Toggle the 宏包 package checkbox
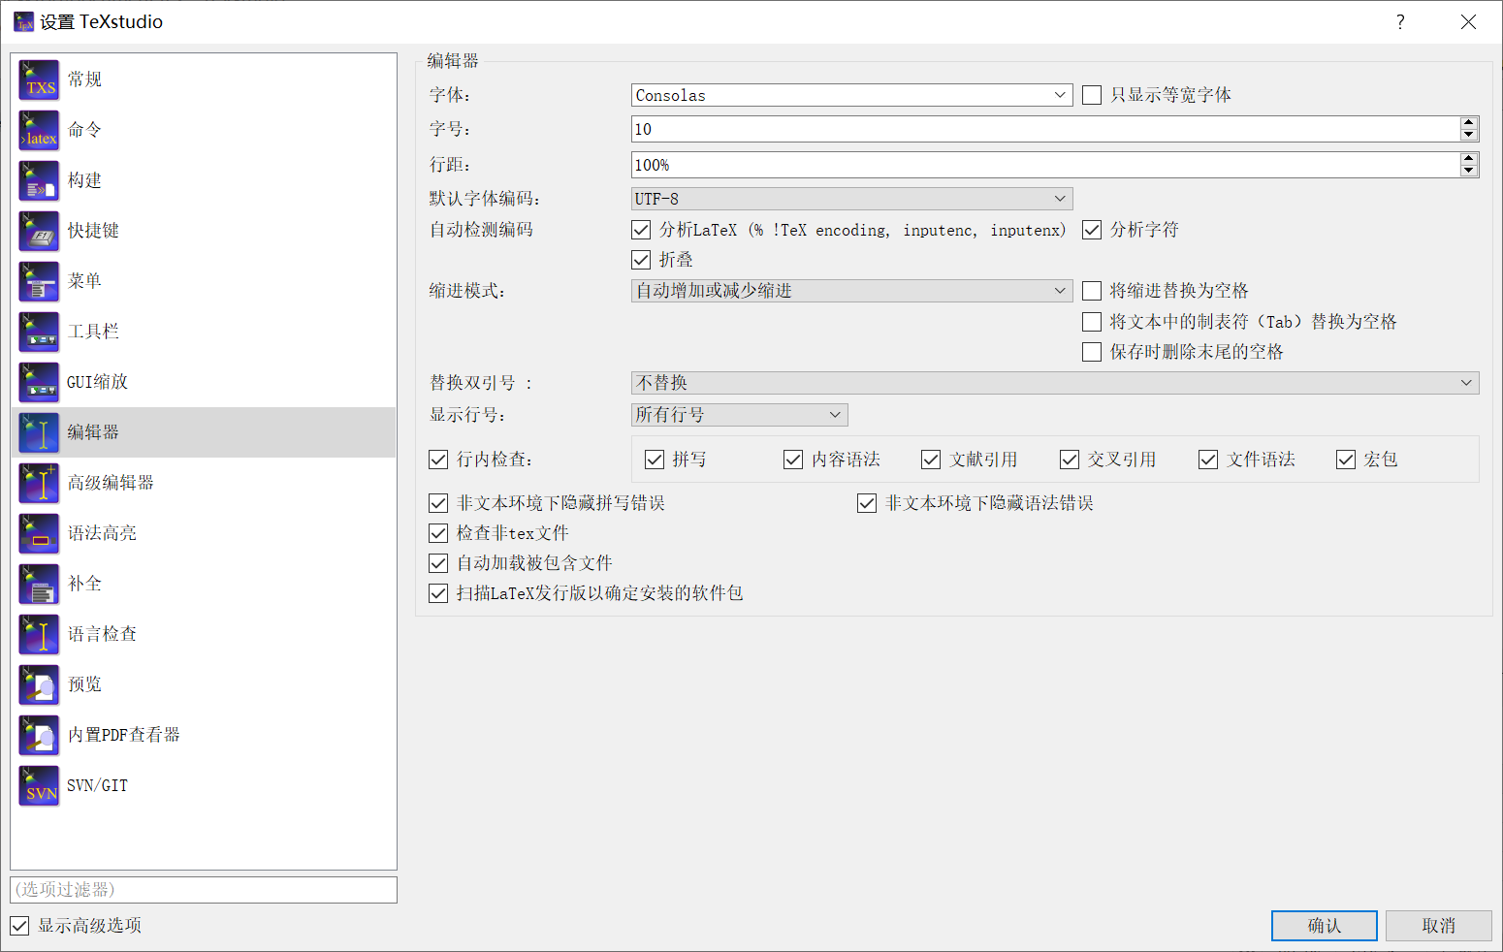Screen dimensions: 1503x952 pos(1346,460)
